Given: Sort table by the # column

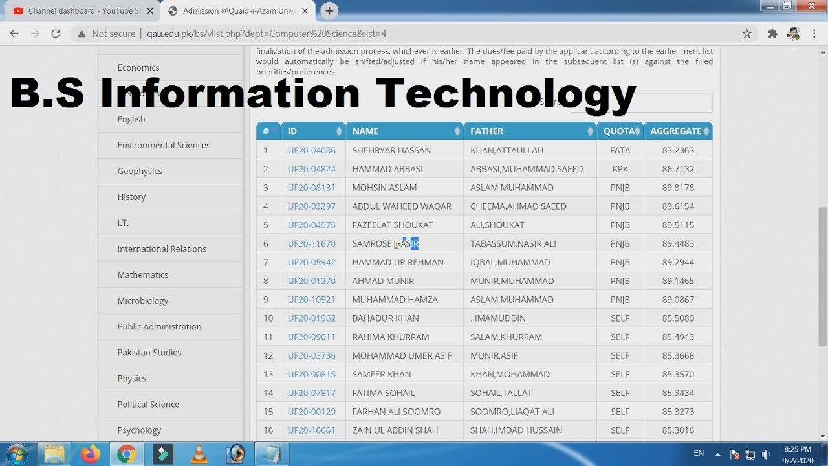Looking at the screenshot, I should coord(268,131).
